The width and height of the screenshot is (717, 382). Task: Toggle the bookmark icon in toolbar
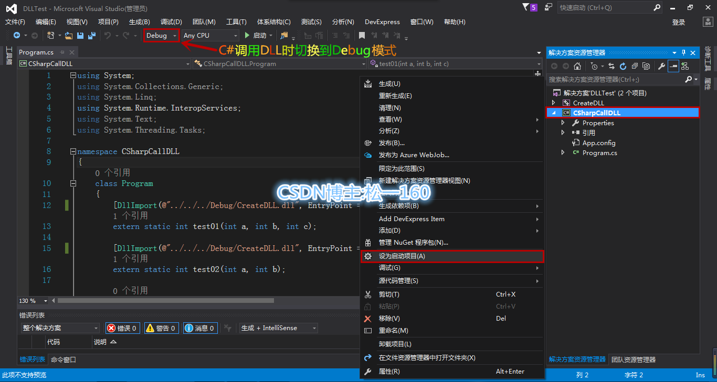pyautogui.click(x=362, y=35)
